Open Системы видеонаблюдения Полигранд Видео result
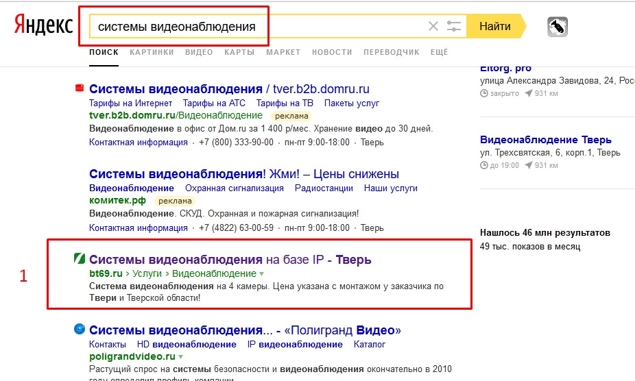Screen dimensions: 635x381 coord(245,330)
